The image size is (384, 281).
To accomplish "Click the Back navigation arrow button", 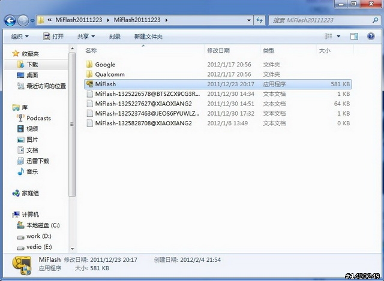I will (x=10, y=20).
